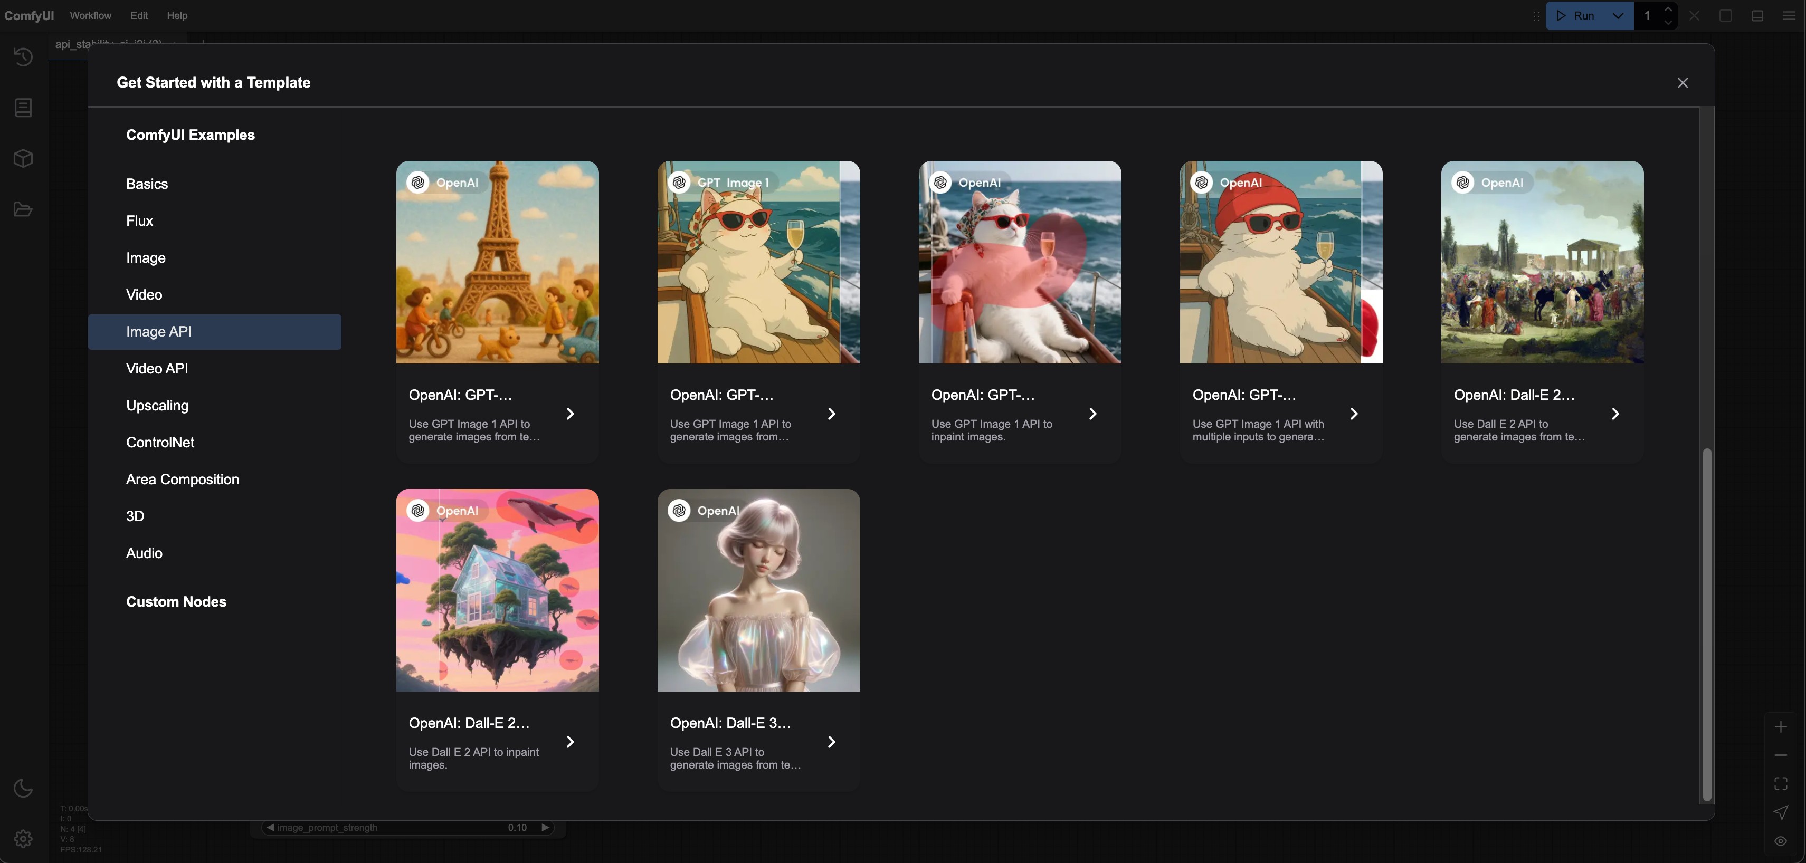This screenshot has width=1806, height=863.
Task: Open the Workflow menu
Action: 90,15
